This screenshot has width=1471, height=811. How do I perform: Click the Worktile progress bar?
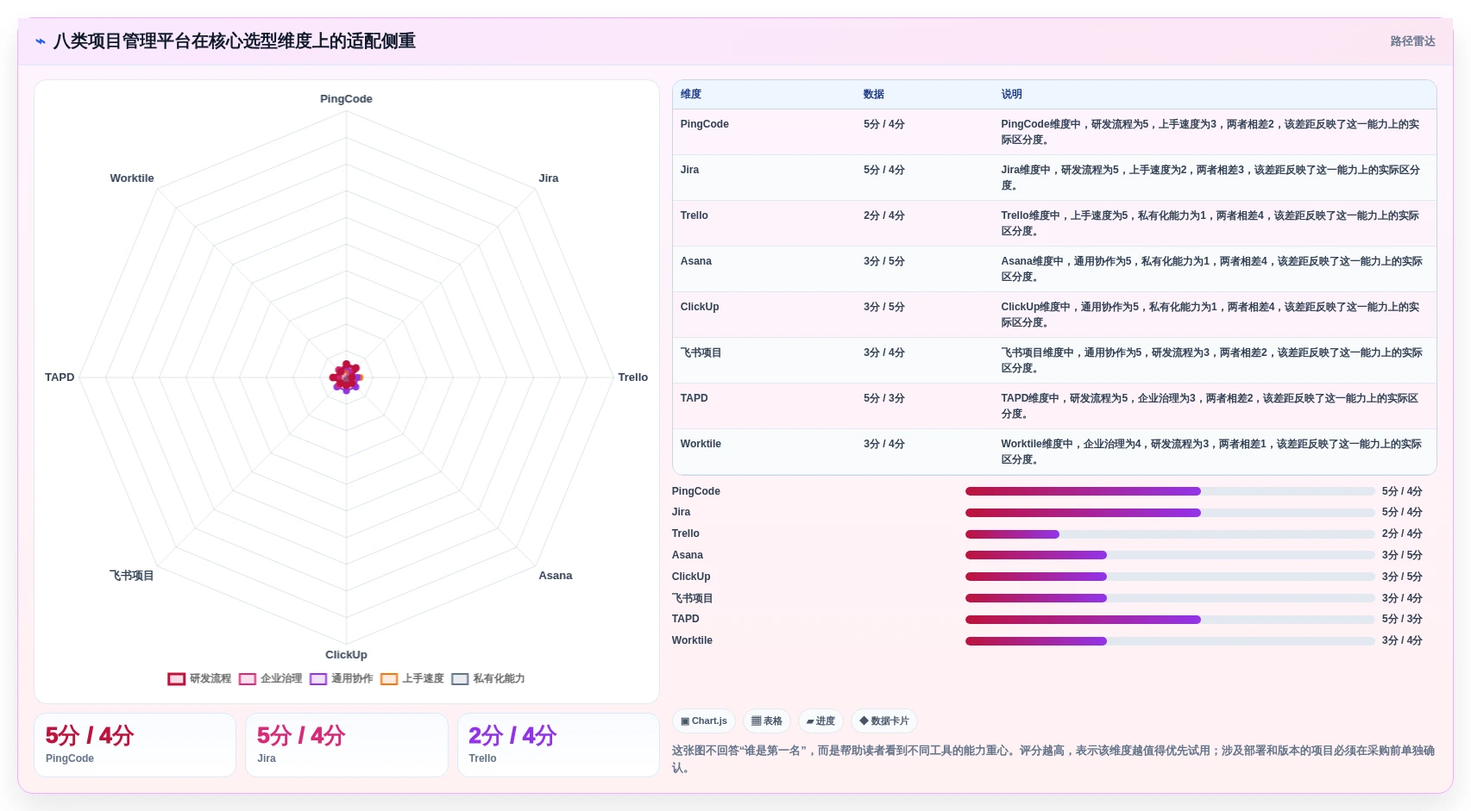[1170, 641]
